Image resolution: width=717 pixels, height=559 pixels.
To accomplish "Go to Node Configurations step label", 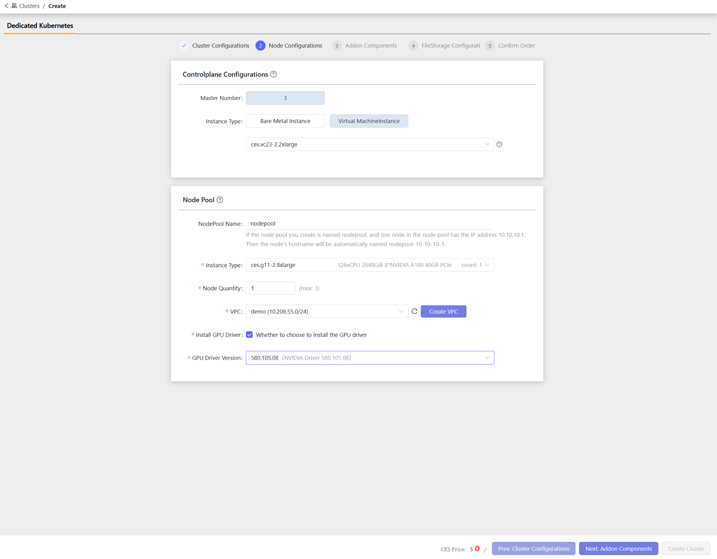I will coord(295,46).
